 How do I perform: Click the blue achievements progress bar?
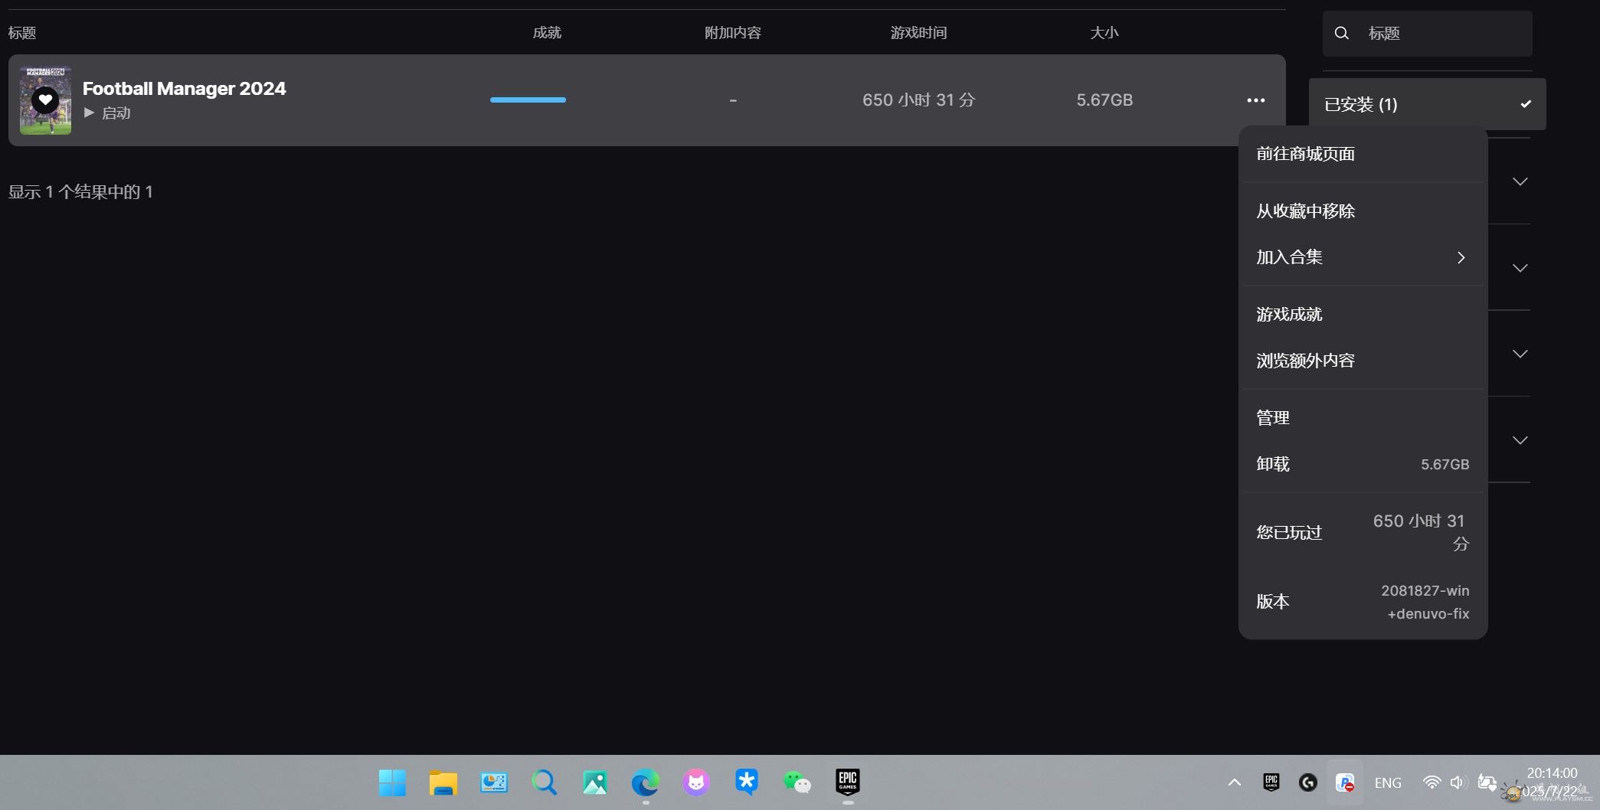[528, 100]
